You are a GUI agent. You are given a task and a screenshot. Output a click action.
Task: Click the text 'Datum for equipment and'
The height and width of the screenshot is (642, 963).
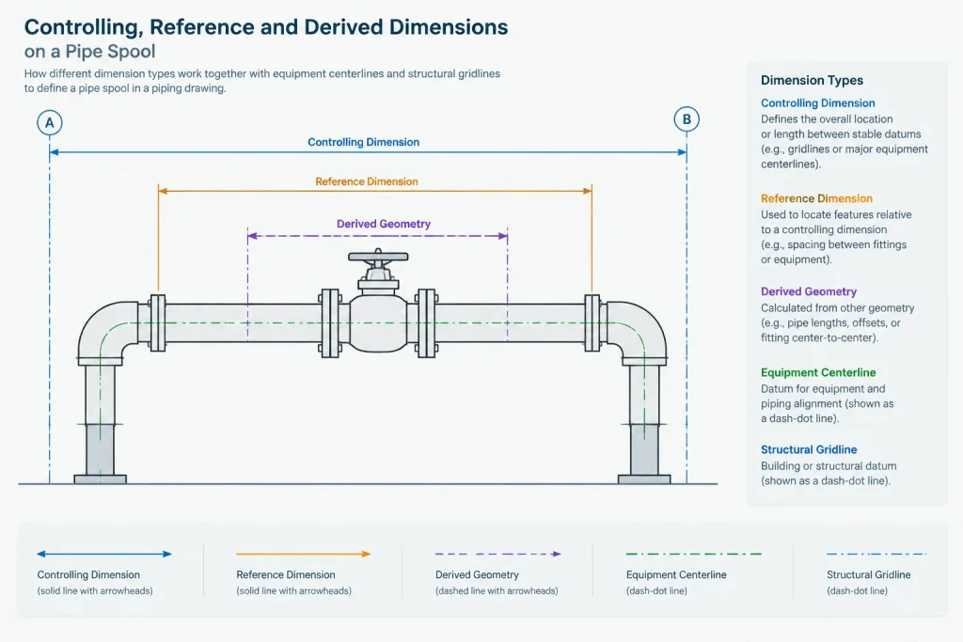coord(823,388)
